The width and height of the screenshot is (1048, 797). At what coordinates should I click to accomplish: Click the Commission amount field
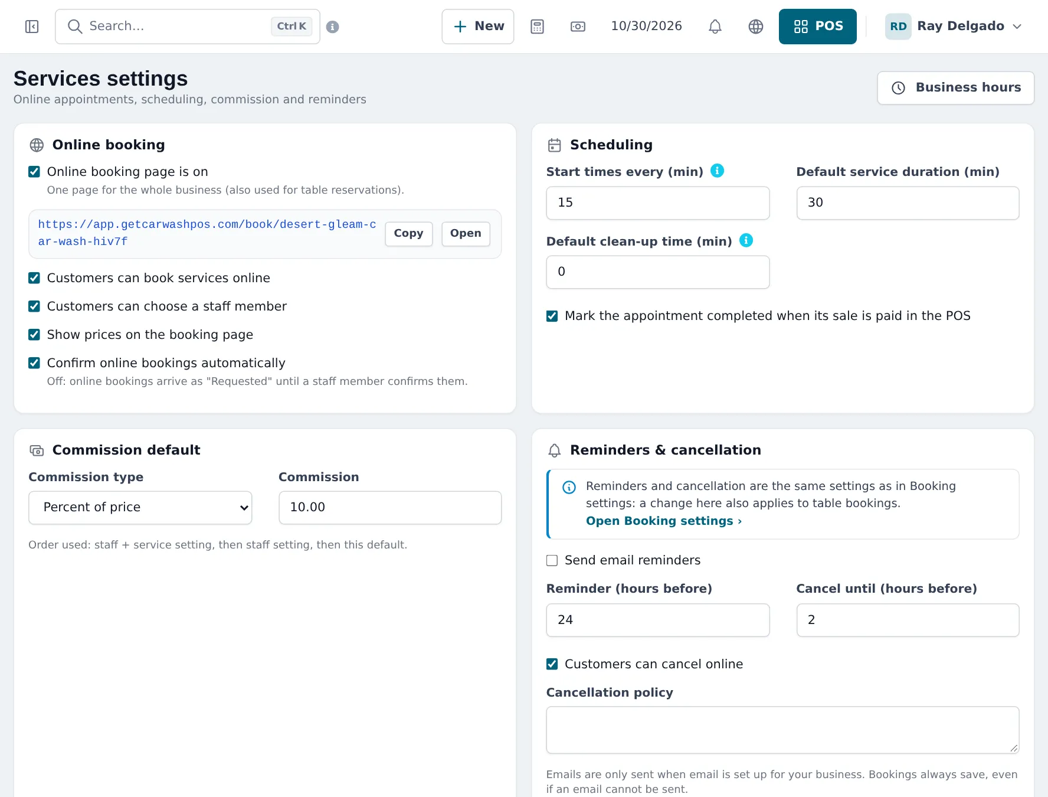pos(390,508)
